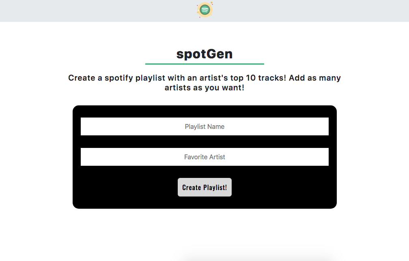Click inside the Playlist Name field
Screen dimensions: 409x261
(x=204, y=126)
